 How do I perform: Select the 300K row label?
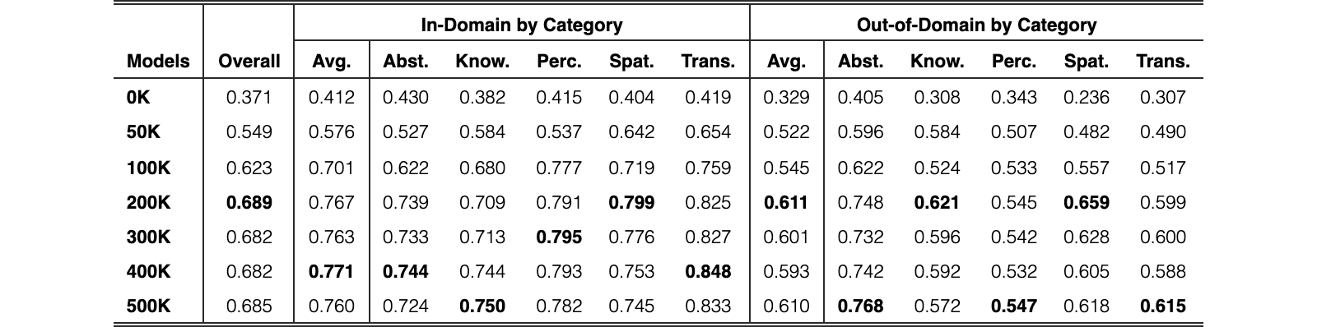coord(149,237)
